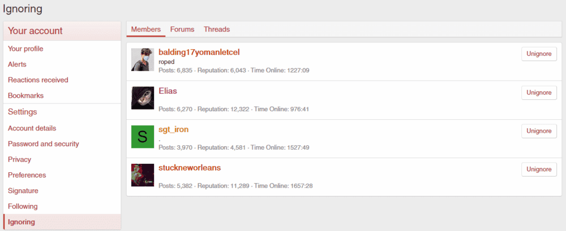Click stuckneworleans' avatar thumbnail
The height and width of the screenshot is (231, 566).
[x=143, y=175]
